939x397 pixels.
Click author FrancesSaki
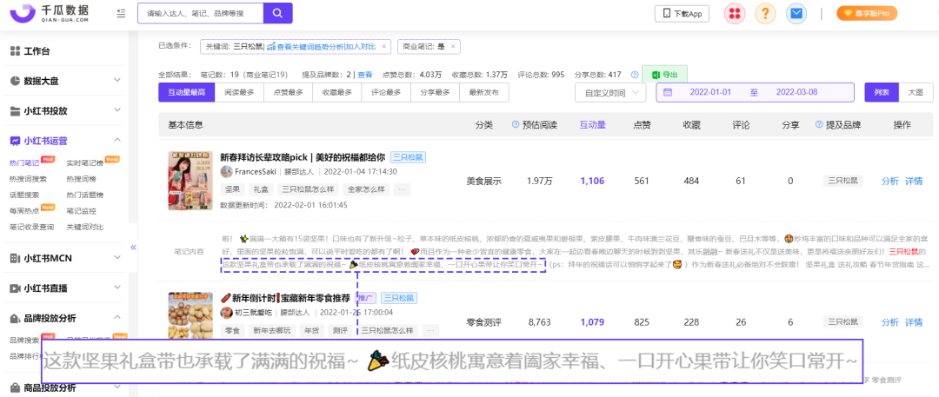(x=255, y=172)
